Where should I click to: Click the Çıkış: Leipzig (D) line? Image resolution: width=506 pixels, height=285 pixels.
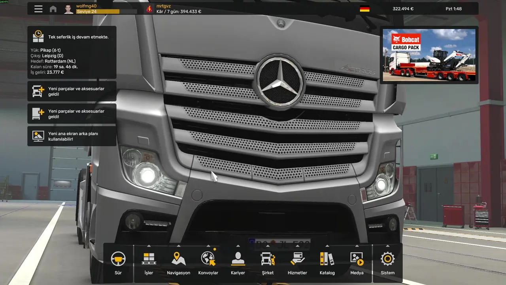47,56
